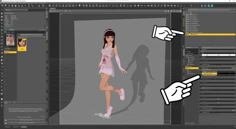This screenshot has width=236, height=129.
Task: Click the viewport zoom magnifier control
Action: 171,11
